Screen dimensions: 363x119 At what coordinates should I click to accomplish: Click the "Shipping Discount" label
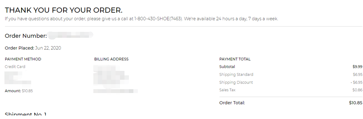click(236, 82)
